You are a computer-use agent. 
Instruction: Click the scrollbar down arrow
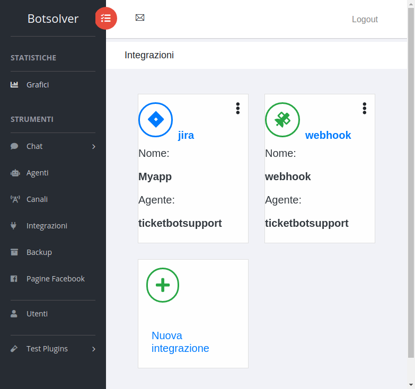[411, 385]
